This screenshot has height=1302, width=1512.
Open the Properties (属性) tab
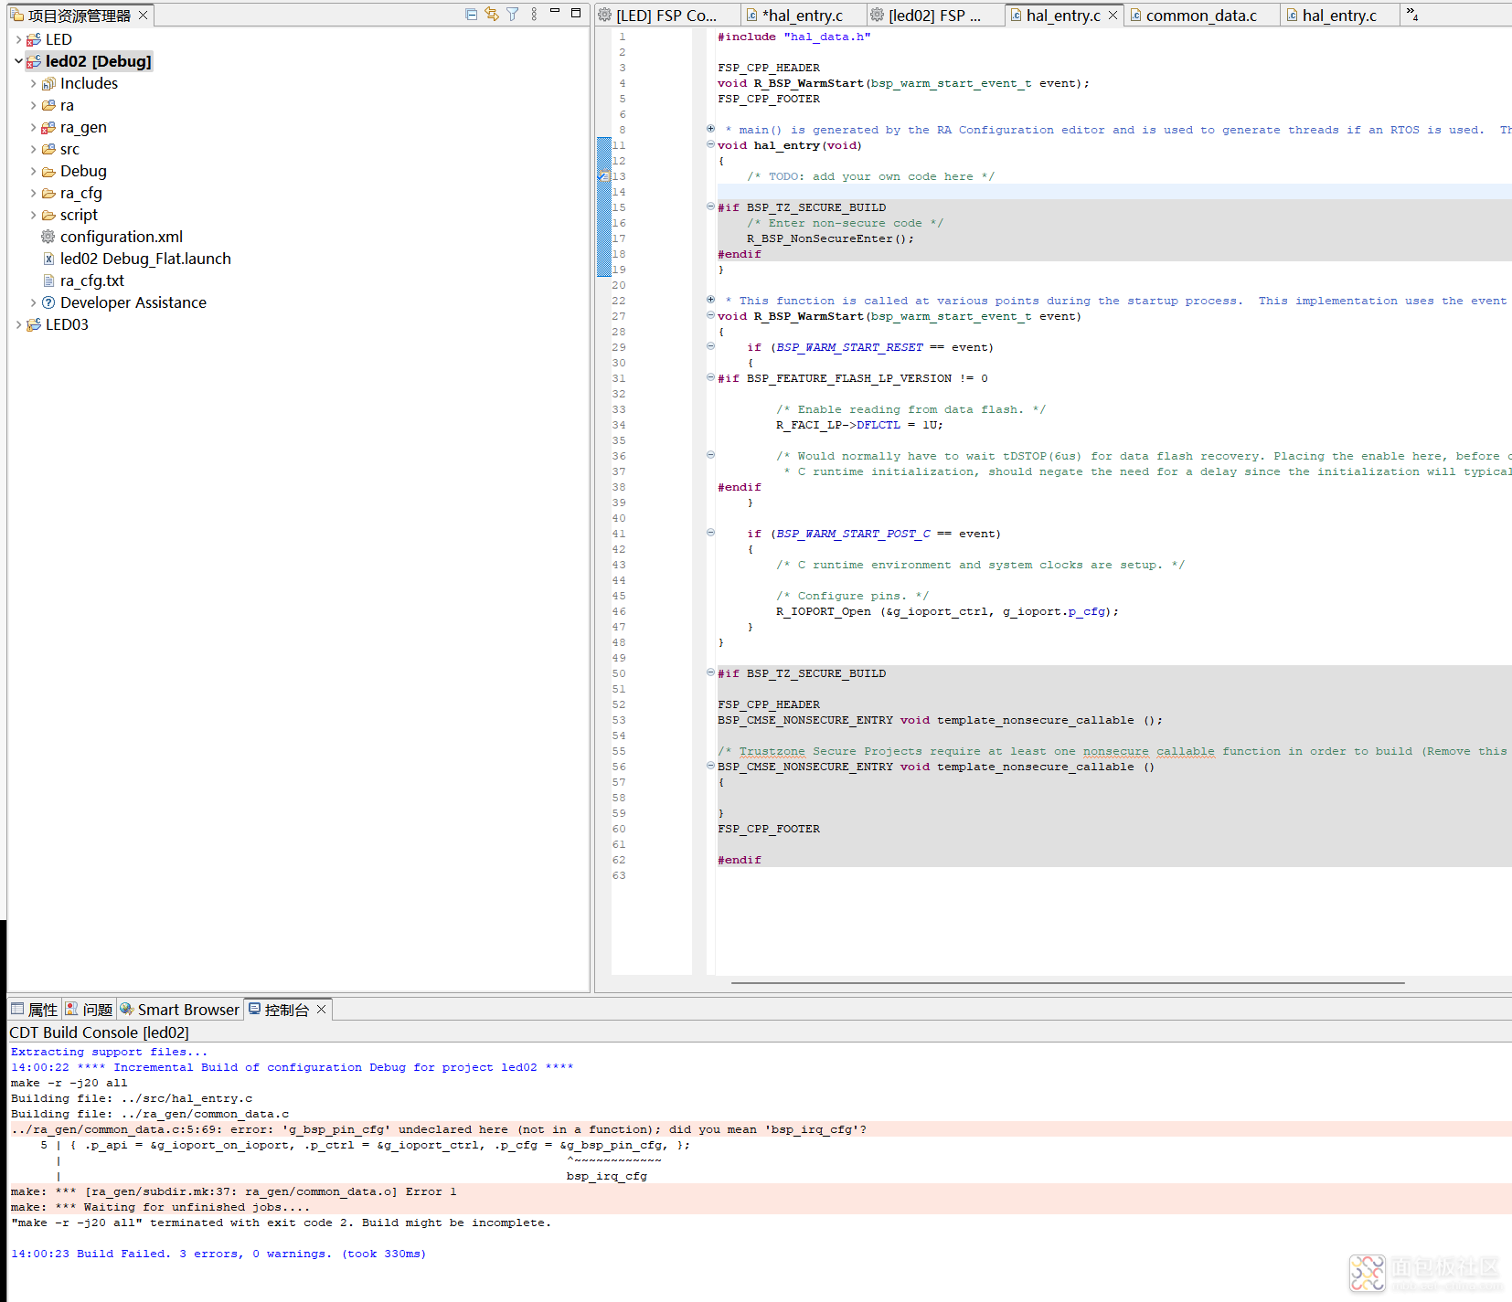coord(35,1010)
